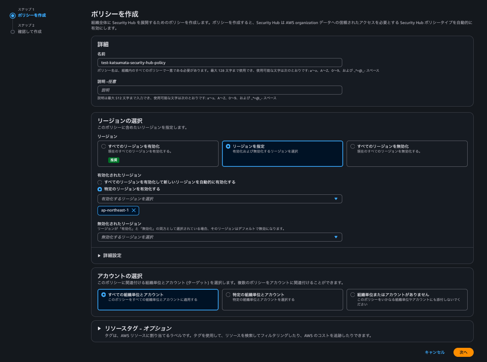The height and width of the screenshot is (362, 487).
Task: Click the リージョンの選択 heading
Action: tap(120, 121)
